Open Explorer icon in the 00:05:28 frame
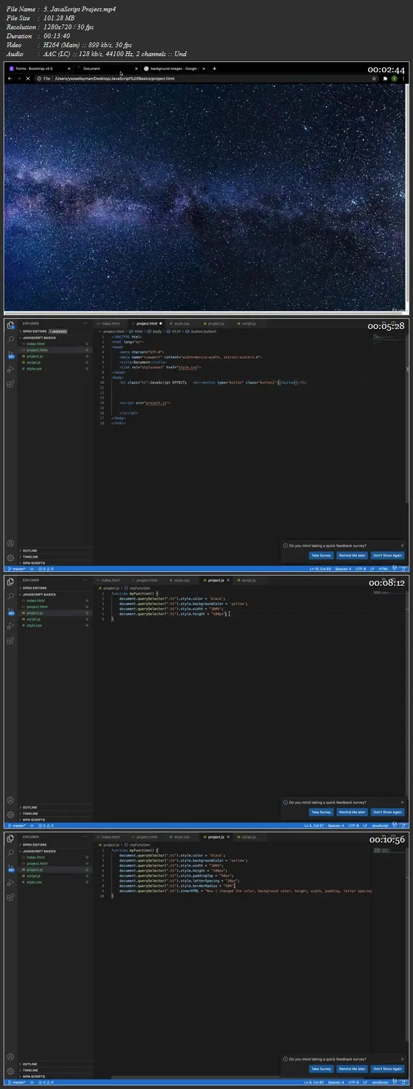Viewport: 413px width, 1089px height. coord(11,325)
